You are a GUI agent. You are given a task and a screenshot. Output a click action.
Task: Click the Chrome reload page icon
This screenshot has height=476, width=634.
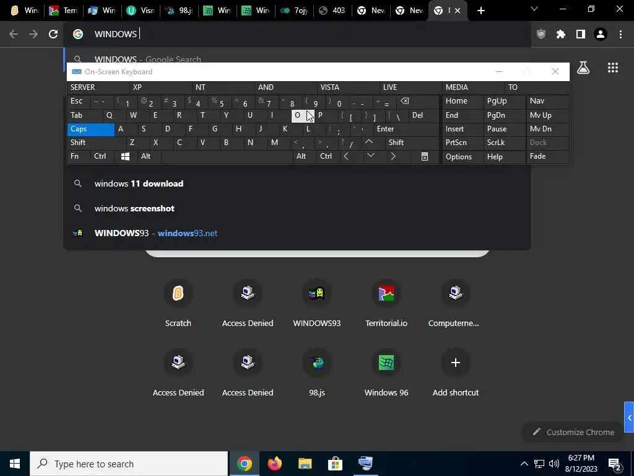point(53,34)
